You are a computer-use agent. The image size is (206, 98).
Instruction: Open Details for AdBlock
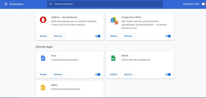pyautogui.click(x=43, y=36)
